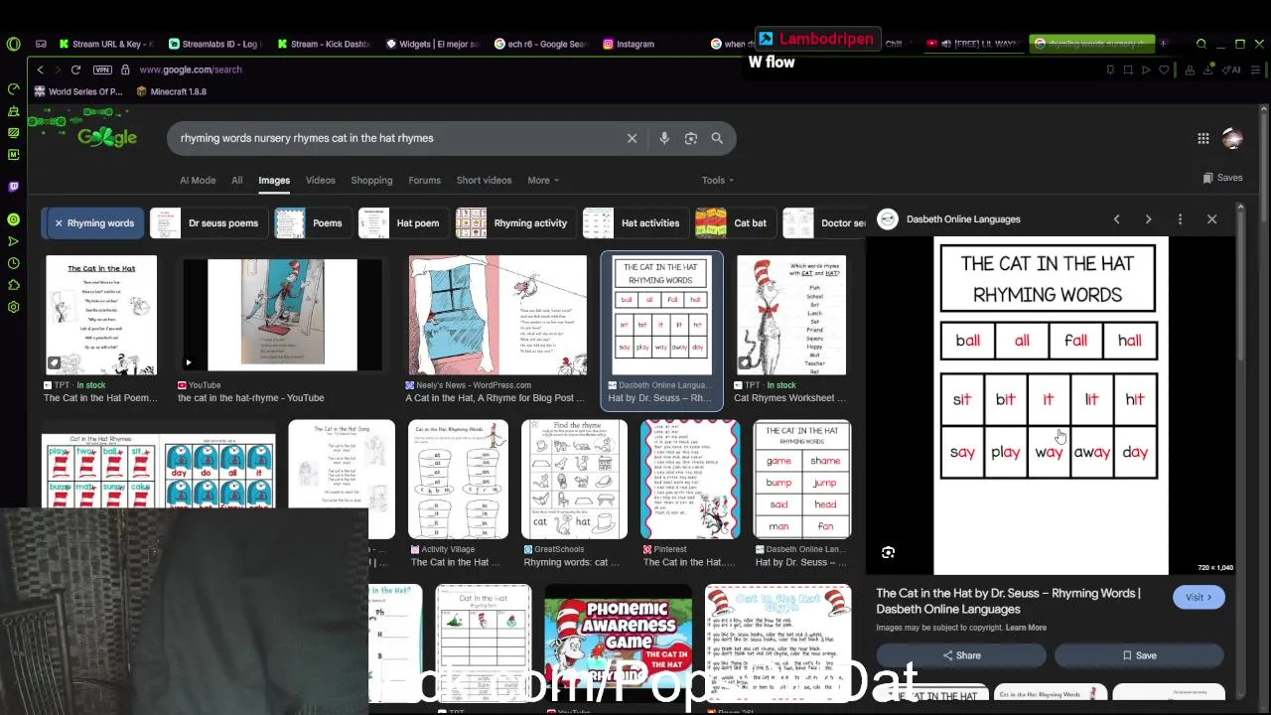This screenshot has width=1271, height=715.
Task: Expand the More search categories dropdown
Action: (x=543, y=181)
